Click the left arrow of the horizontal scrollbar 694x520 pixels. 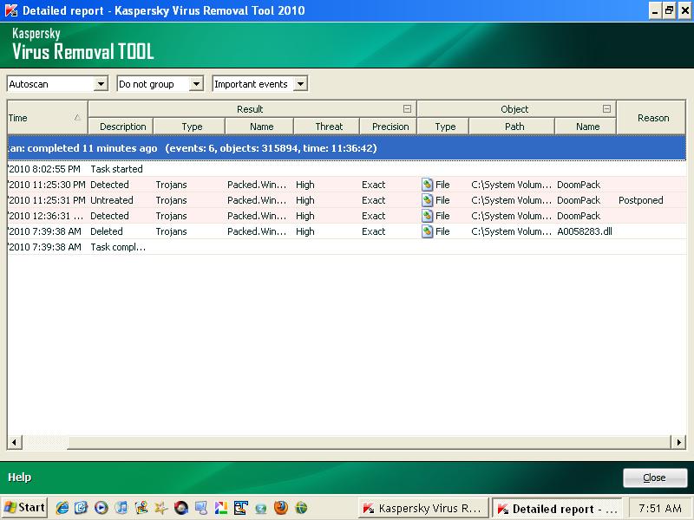[x=15, y=442]
